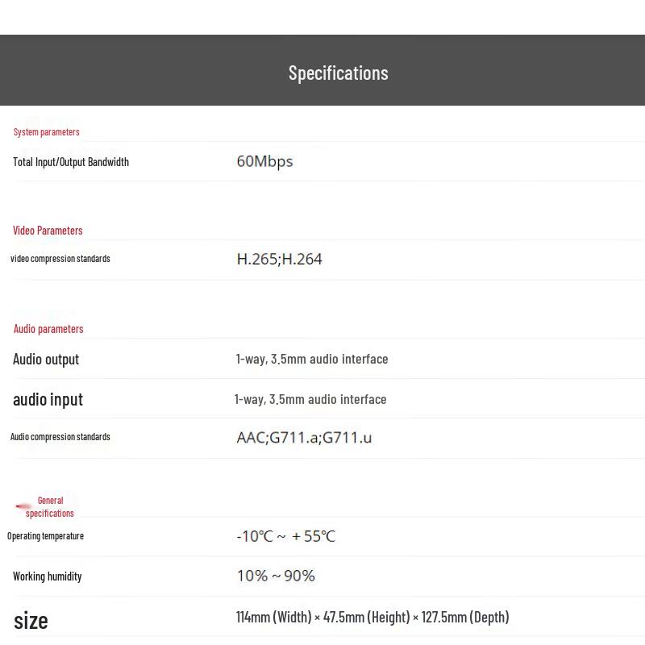Select the 60Mbps bandwidth value
The width and height of the screenshot is (645, 645).
point(265,162)
